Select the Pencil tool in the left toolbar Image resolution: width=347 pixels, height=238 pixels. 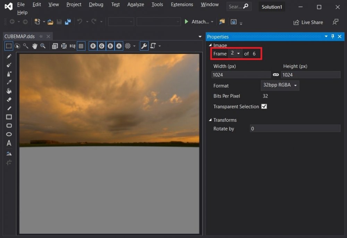9,56
